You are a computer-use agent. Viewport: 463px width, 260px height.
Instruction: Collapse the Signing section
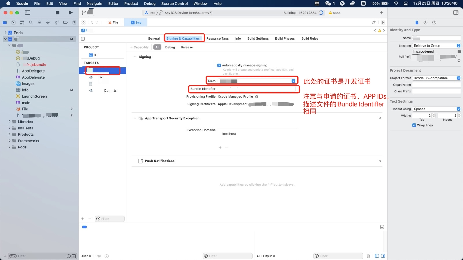click(135, 57)
